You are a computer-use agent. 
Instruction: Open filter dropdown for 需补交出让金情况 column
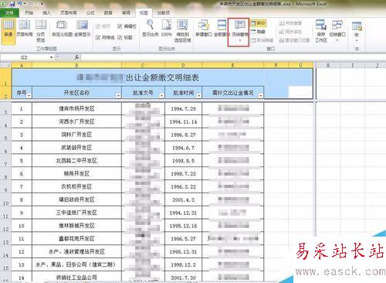(261, 96)
